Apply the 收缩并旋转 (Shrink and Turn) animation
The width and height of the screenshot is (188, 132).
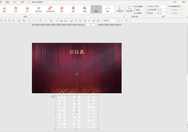50,9
